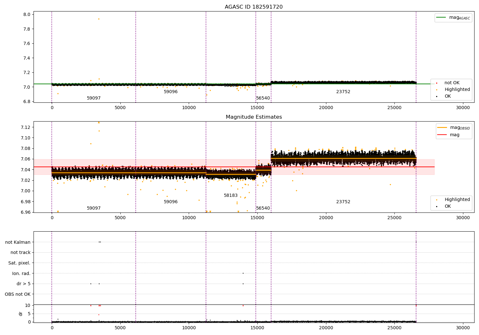Click the green mag AGASC legend line sample

coord(441,18)
